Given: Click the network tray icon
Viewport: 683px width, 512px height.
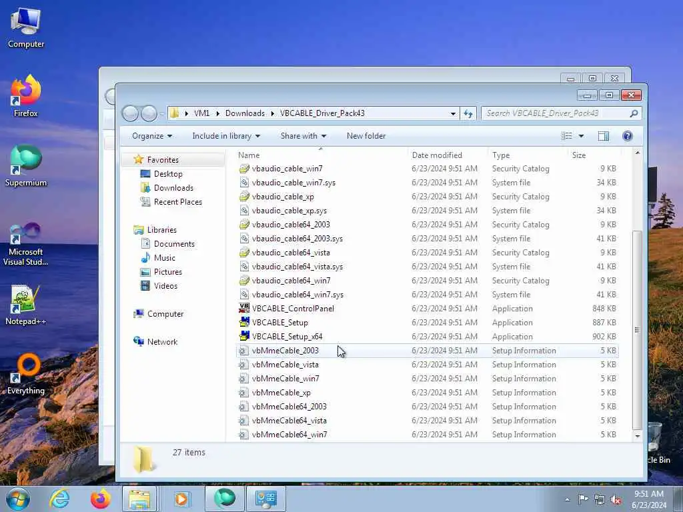Looking at the screenshot, I should pyautogui.click(x=600, y=500).
